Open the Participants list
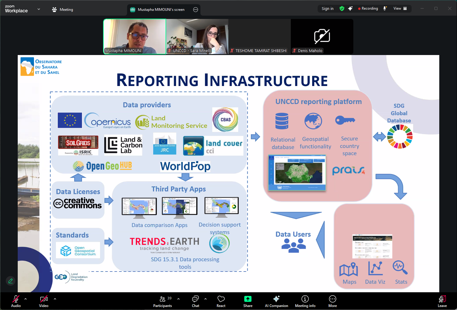The width and height of the screenshot is (457, 310). point(162,301)
